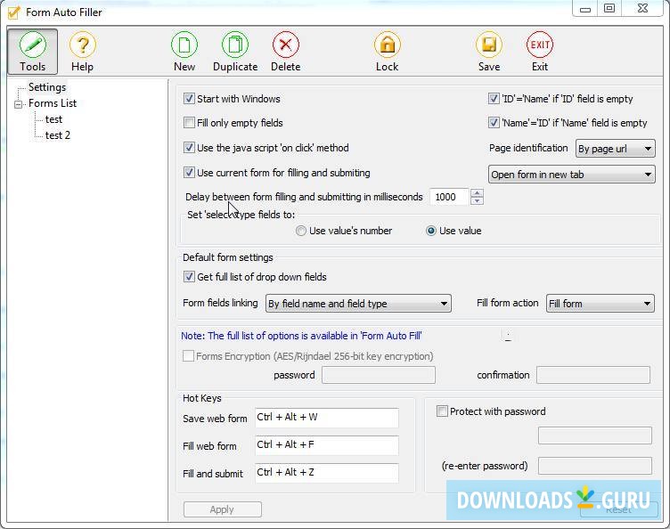Image resolution: width=670 pixels, height=529 pixels.
Task: Maximize the Form Auto Filler window
Action: tap(609, 9)
